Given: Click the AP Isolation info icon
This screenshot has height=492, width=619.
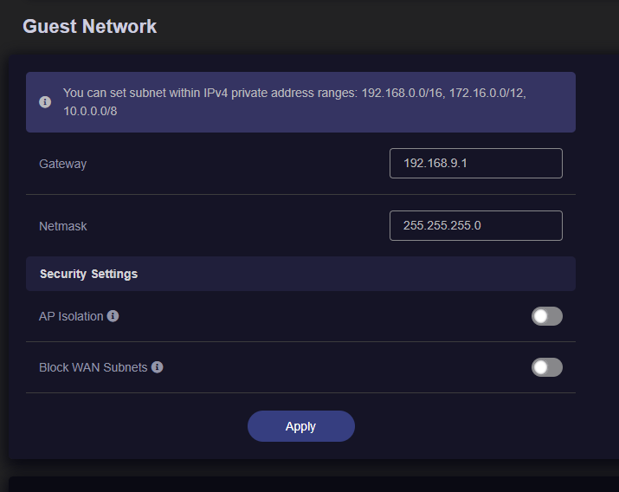Looking at the screenshot, I should pos(113,316).
